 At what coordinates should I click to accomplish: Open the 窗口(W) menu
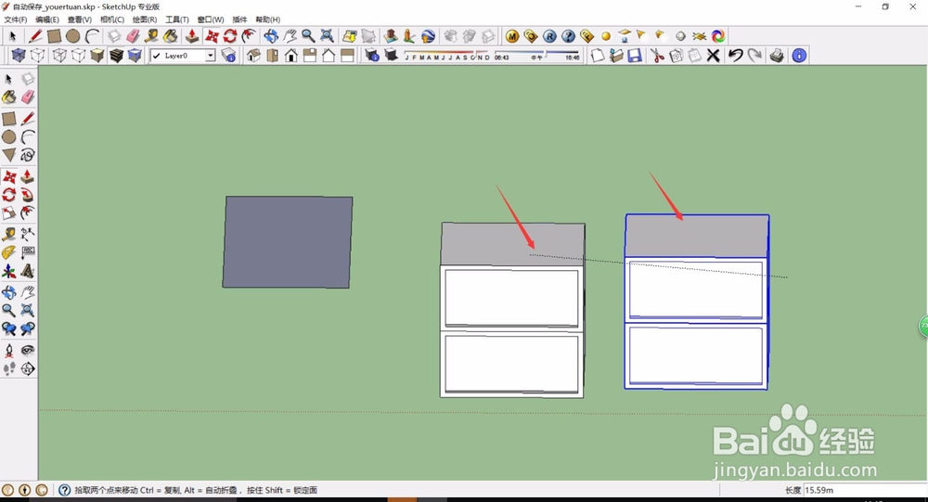pos(211,19)
